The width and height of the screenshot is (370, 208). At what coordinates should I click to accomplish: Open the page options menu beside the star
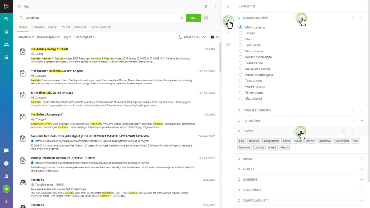pyautogui.click(x=215, y=6)
